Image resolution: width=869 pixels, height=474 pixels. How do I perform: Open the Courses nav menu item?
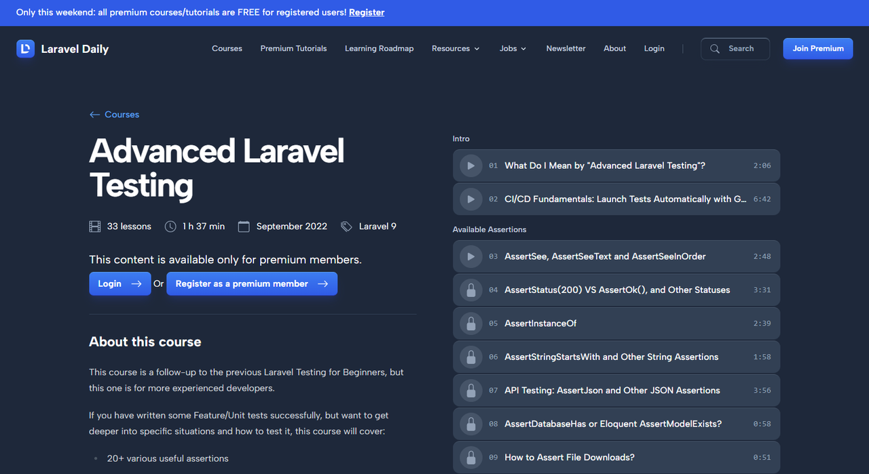pyautogui.click(x=227, y=49)
